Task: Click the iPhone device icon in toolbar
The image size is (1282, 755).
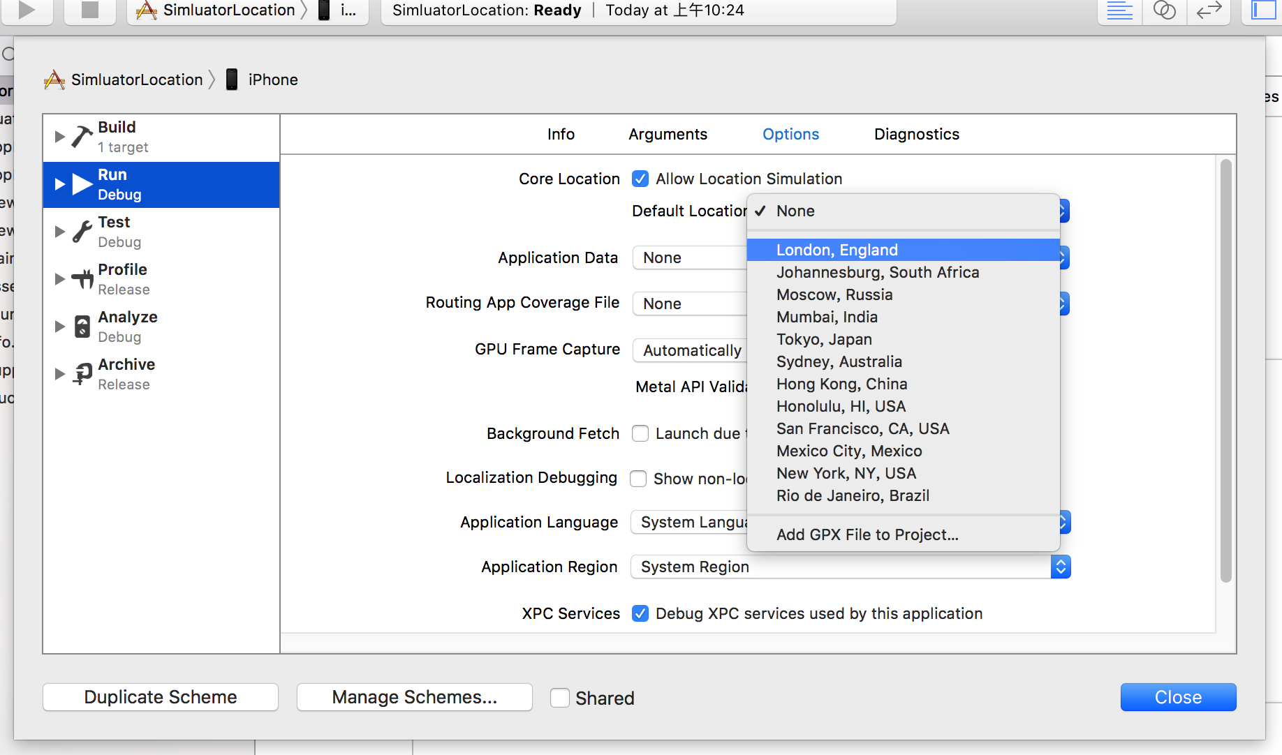Action: (324, 10)
